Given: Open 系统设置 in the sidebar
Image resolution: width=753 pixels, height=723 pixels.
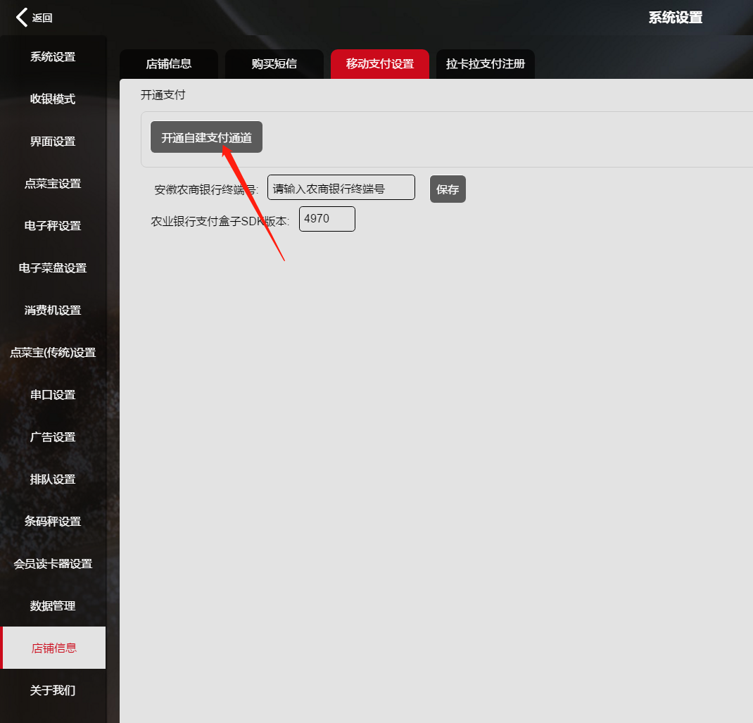Looking at the screenshot, I should [x=53, y=57].
